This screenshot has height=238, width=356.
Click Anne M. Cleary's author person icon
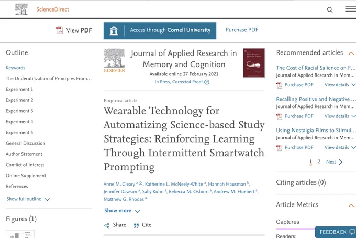(141, 183)
